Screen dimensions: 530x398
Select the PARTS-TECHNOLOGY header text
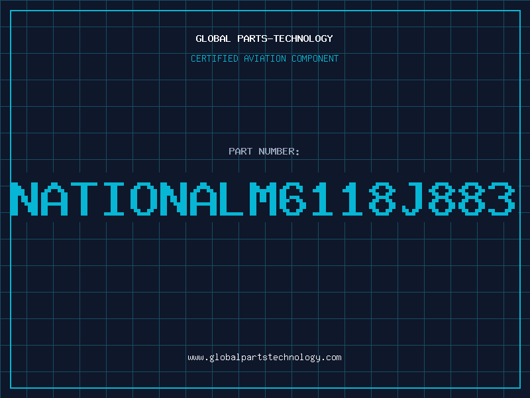point(285,38)
